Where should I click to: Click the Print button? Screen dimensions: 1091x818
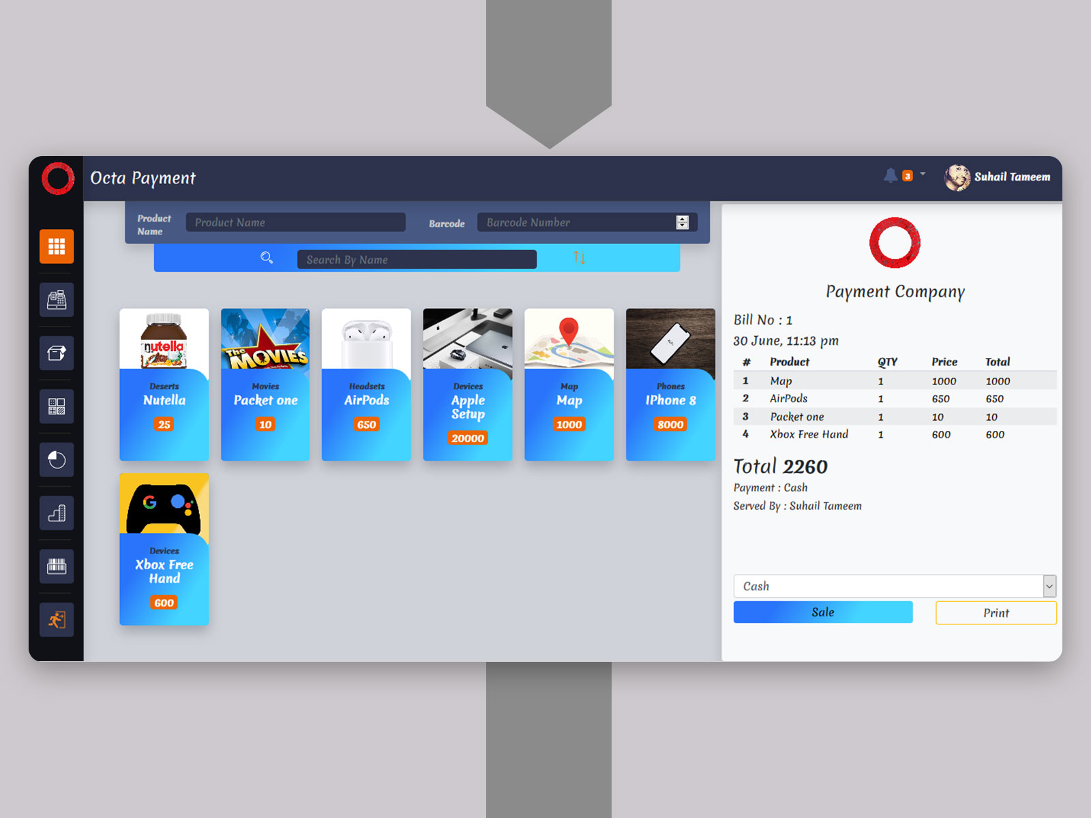[996, 613]
